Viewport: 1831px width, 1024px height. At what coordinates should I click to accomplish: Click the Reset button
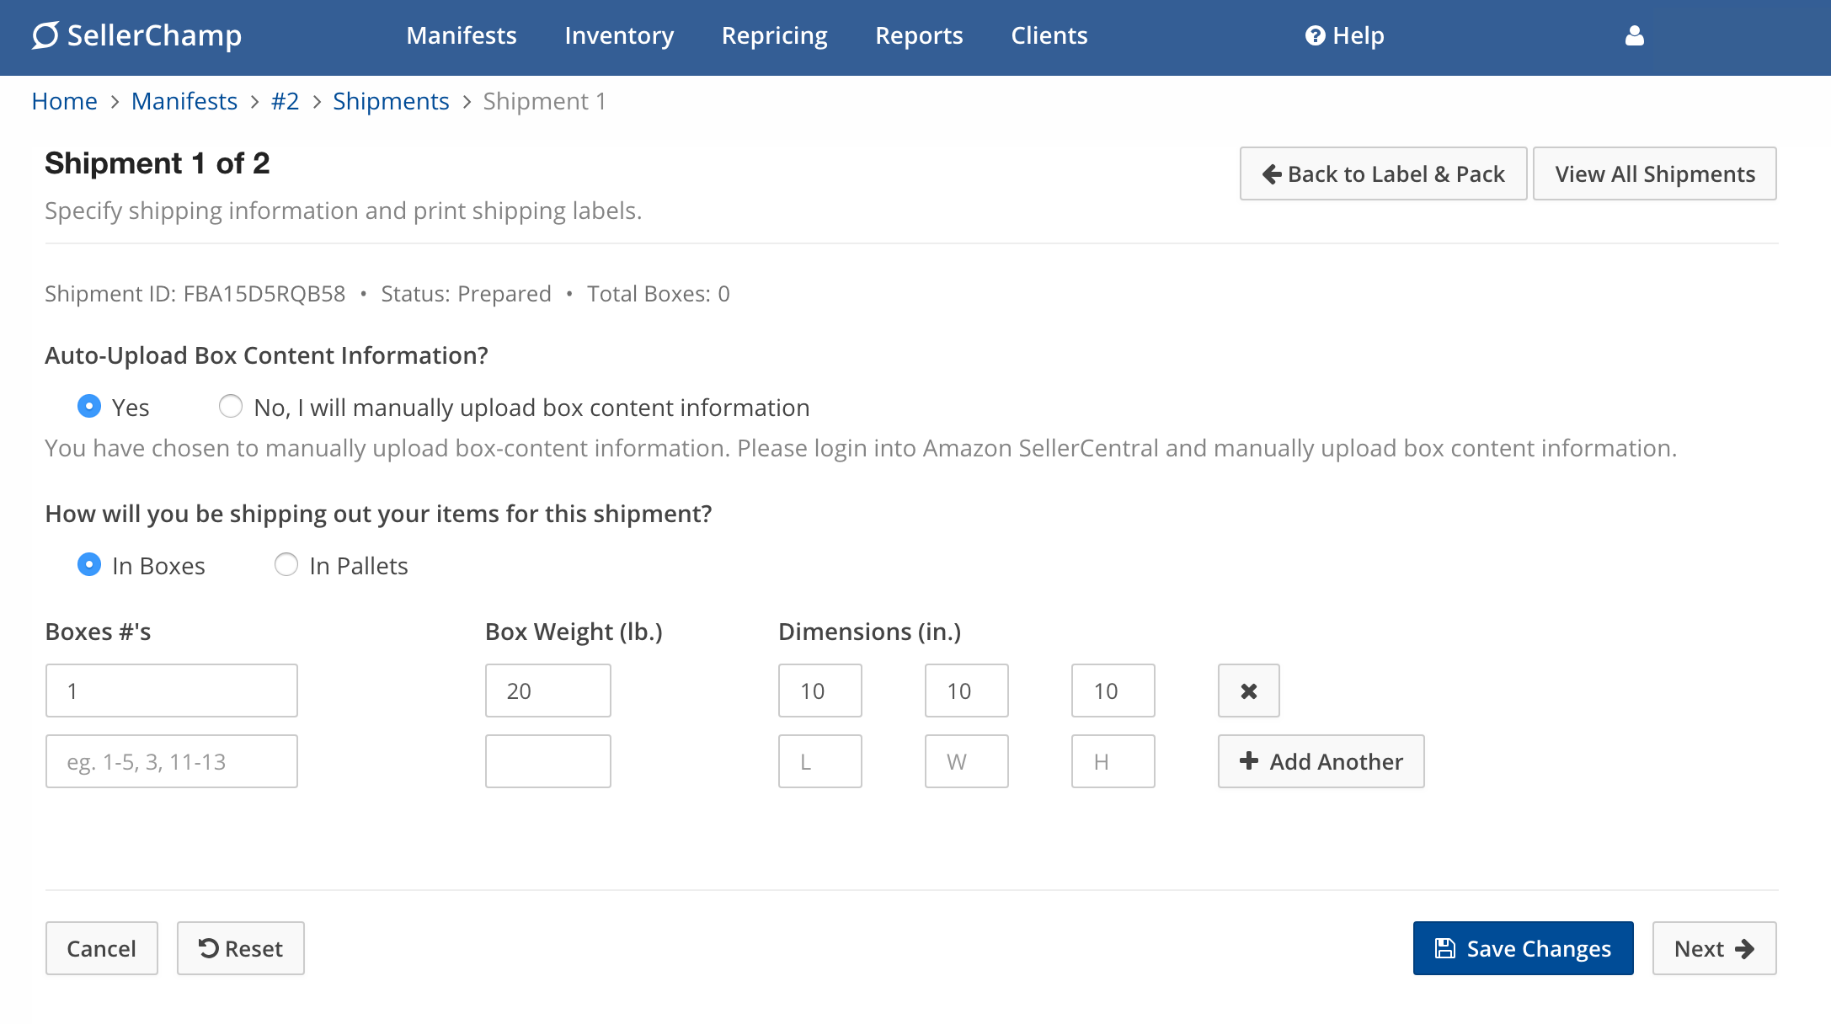pos(240,948)
